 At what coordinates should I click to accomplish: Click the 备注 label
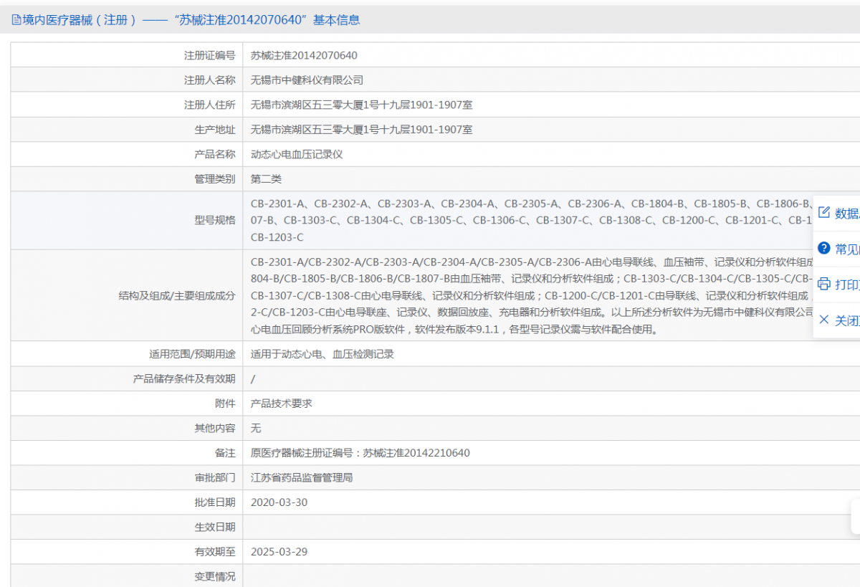[x=225, y=453]
